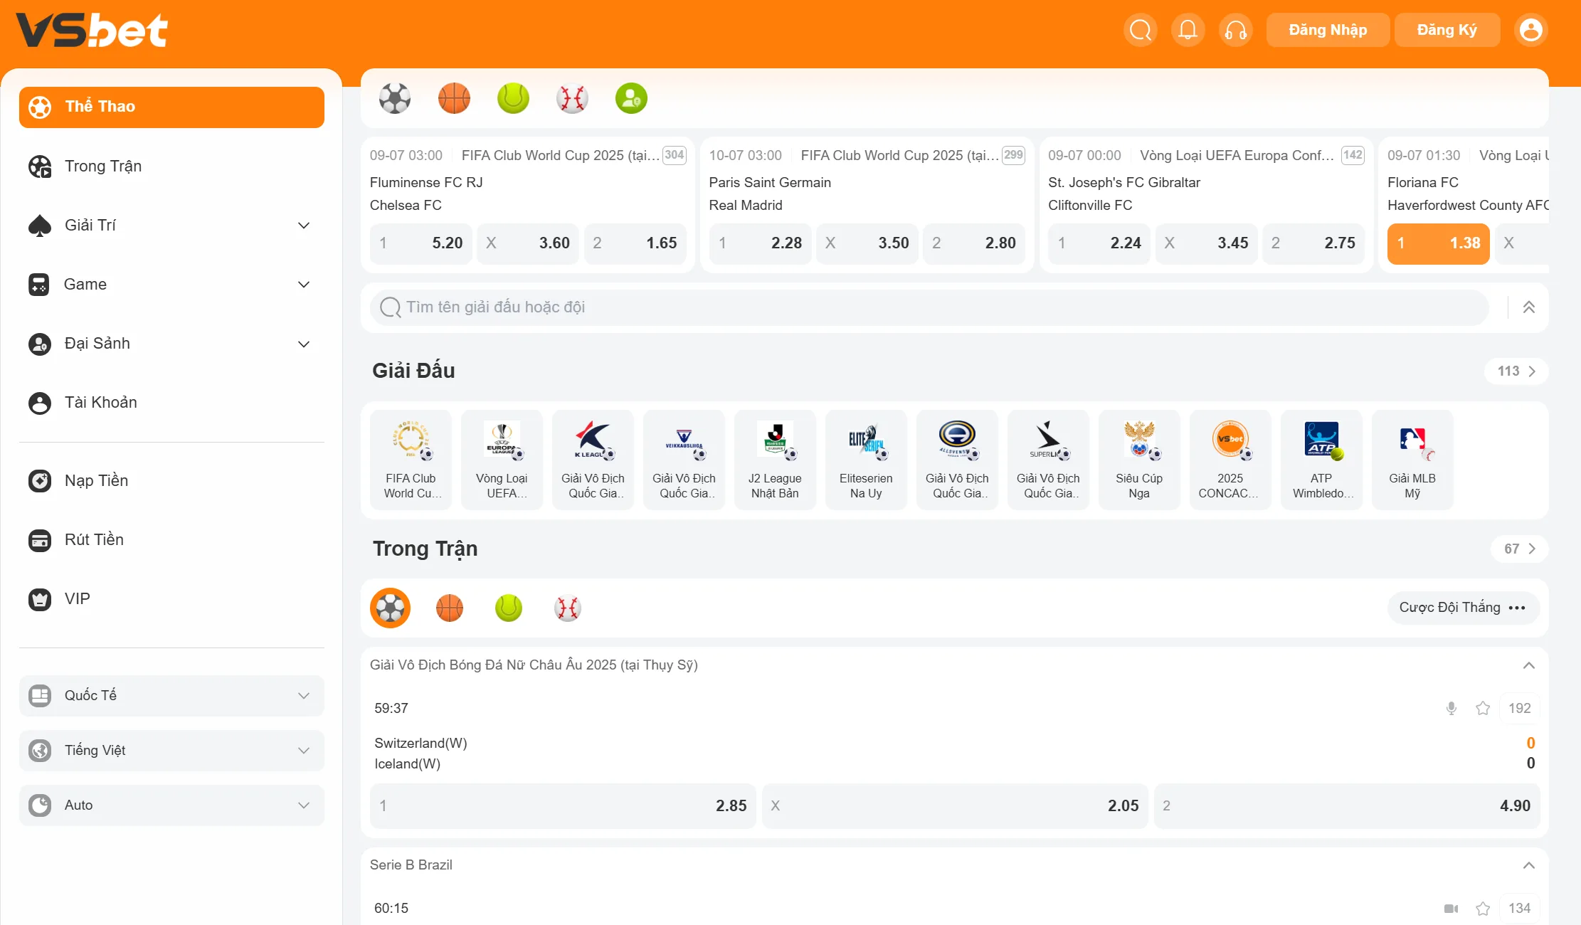Open 134 markets for Serie B match
This screenshot has width=1581, height=925.
click(1519, 908)
